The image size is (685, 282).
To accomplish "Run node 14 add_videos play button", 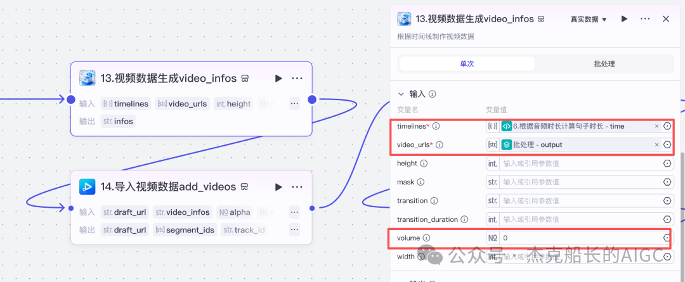I will pyautogui.click(x=278, y=187).
